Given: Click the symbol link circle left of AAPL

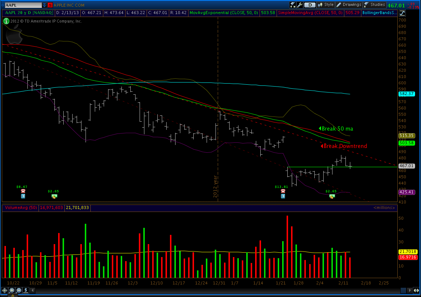Looking at the screenshot, I should [x=3, y=5].
